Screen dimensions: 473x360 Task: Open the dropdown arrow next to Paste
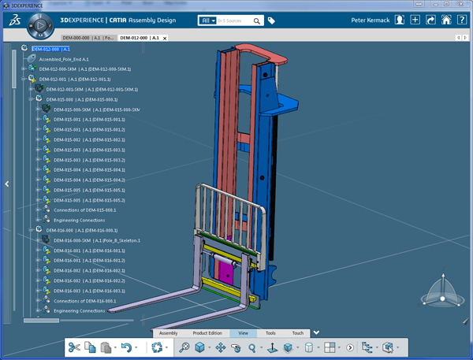coord(116,347)
